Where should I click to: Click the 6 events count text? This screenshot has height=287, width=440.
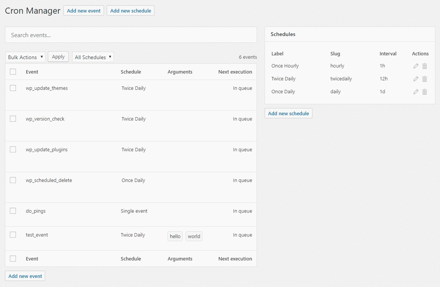coord(248,57)
